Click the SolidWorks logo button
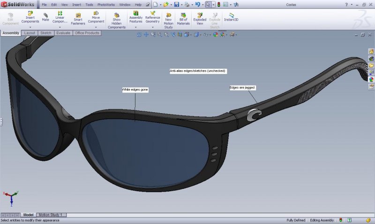Screen dimensions: 375x224 pyautogui.click(x=17, y=4)
